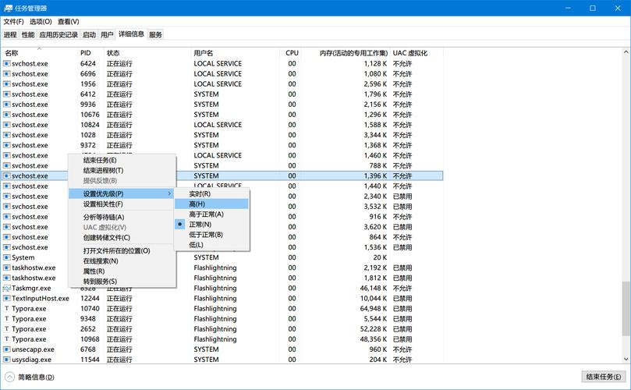Choose 打开文件所在的位置(O) menu entry
The height and width of the screenshot is (390, 631).
point(122,250)
